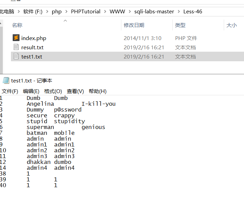Expand the chevron after 软件 (F:) breadcrumb
Viewport: 244px width, 206px height.
click(x=47, y=12)
